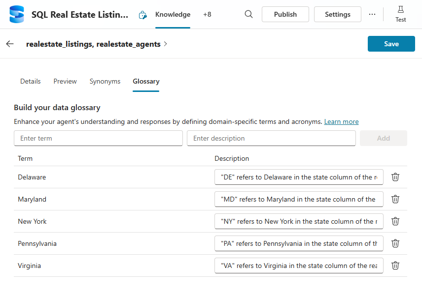Viewport: 422px width, 296px height.
Task: Edit the Delaware description text box
Action: (x=299, y=177)
